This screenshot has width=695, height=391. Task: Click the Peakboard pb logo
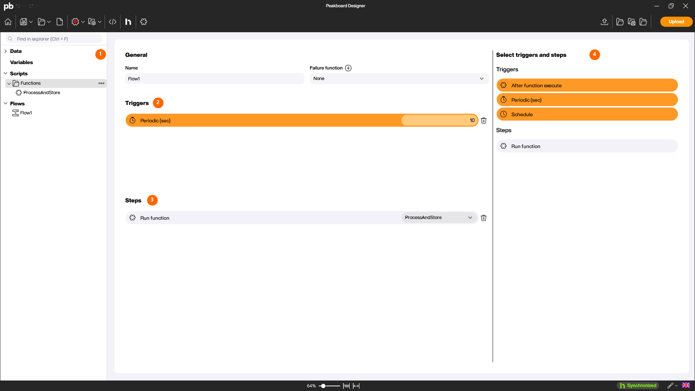tap(8, 6)
